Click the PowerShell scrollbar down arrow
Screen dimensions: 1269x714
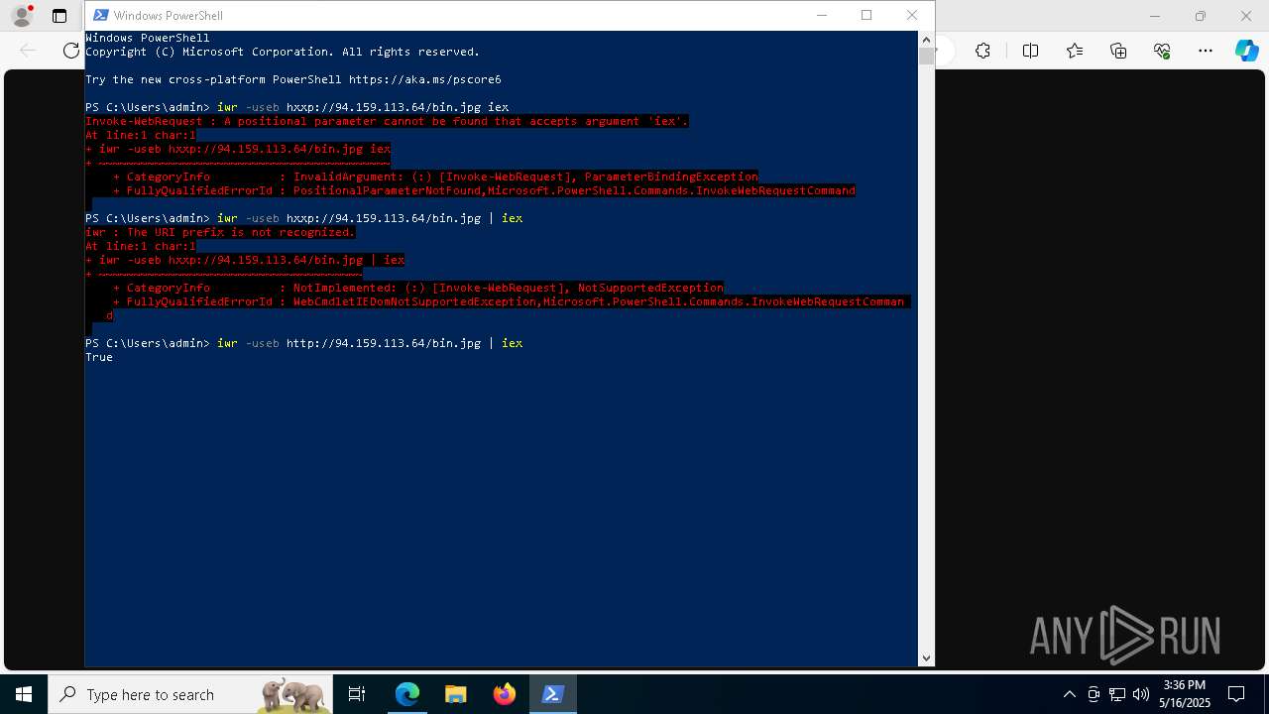[x=926, y=657]
